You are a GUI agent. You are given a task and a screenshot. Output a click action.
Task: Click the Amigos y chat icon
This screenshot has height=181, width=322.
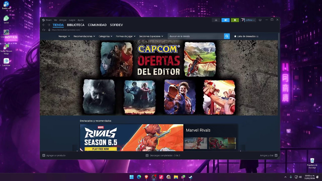[276, 155]
